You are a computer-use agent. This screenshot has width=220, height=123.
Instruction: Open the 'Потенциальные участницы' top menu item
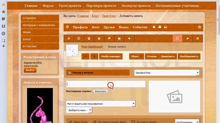(177, 6)
